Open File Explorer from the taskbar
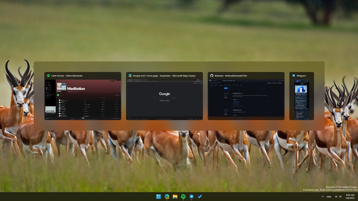The image size is (358, 201). coord(175,197)
